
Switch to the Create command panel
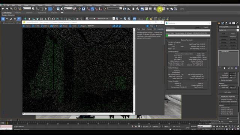pyautogui.click(x=219, y=23)
